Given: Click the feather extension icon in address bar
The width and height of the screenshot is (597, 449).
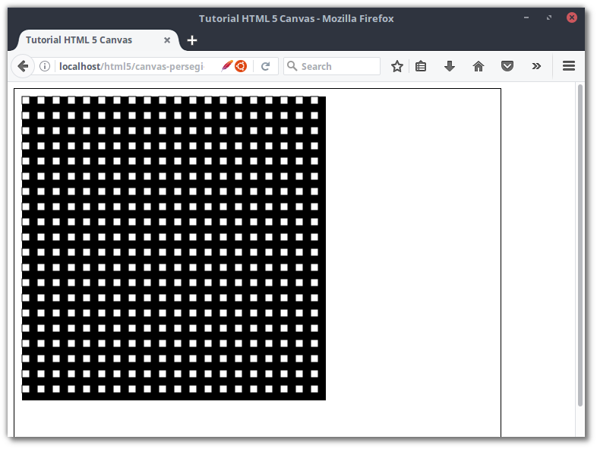Looking at the screenshot, I should pos(226,66).
